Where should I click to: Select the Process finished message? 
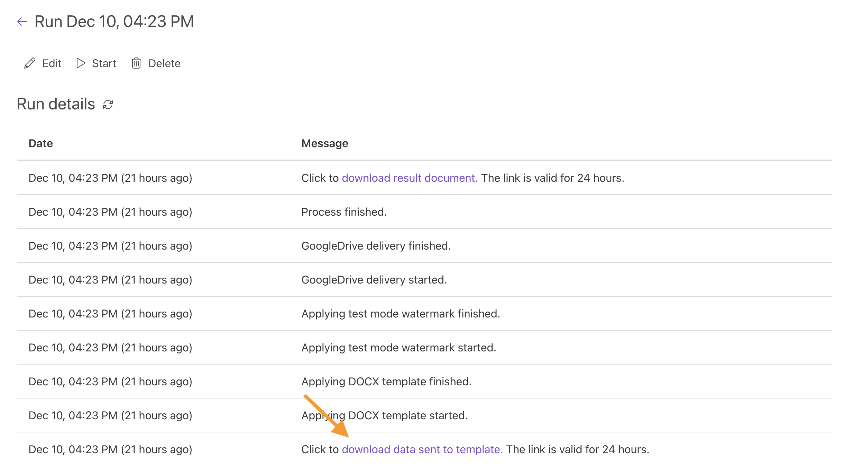coord(344,212)
